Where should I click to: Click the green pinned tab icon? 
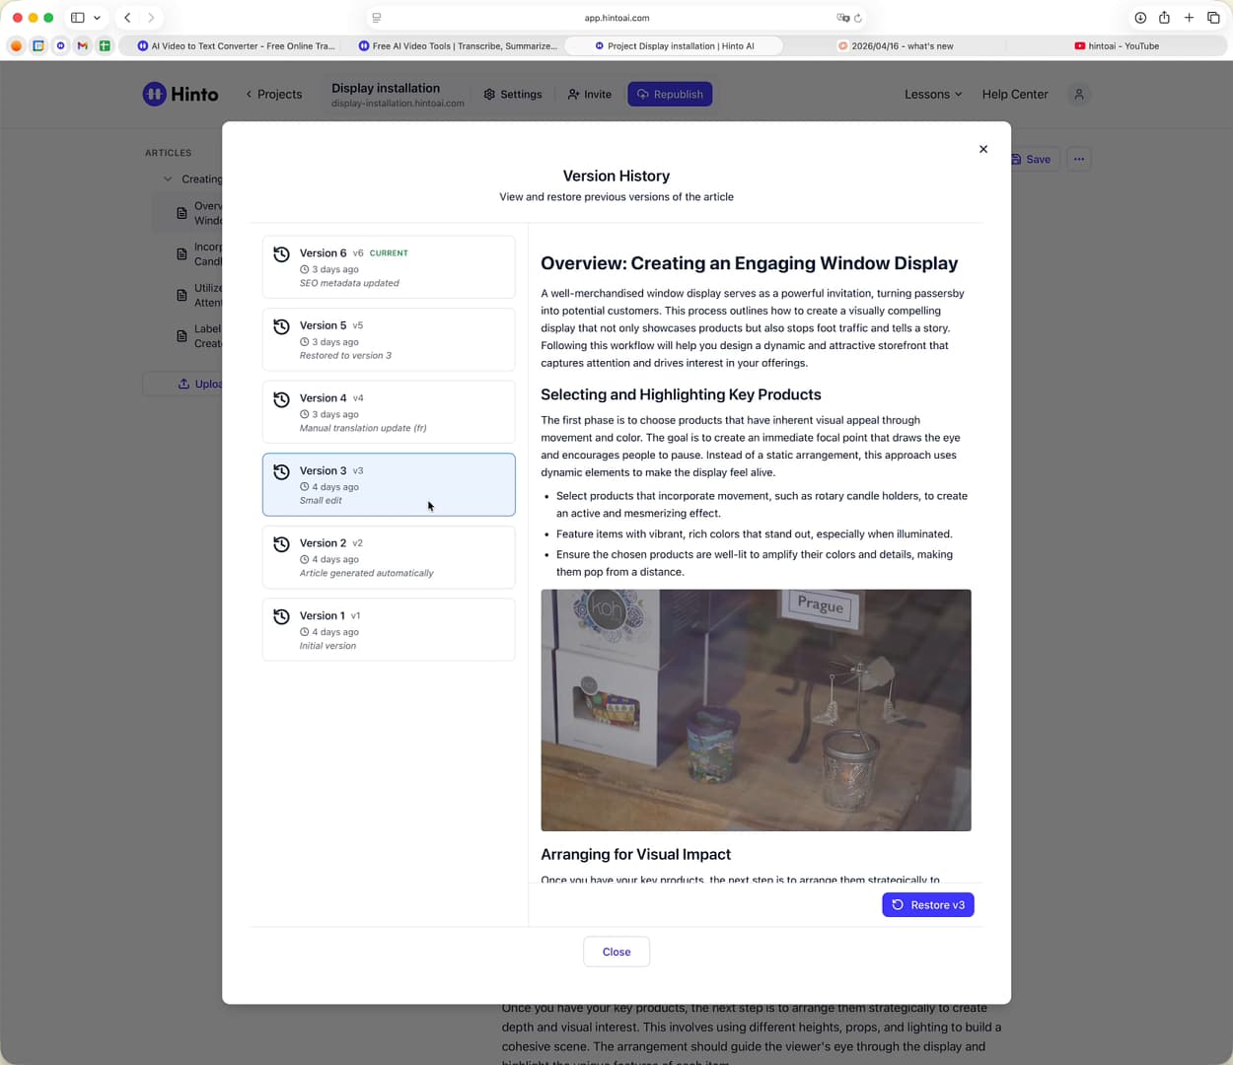pos(105,45)
